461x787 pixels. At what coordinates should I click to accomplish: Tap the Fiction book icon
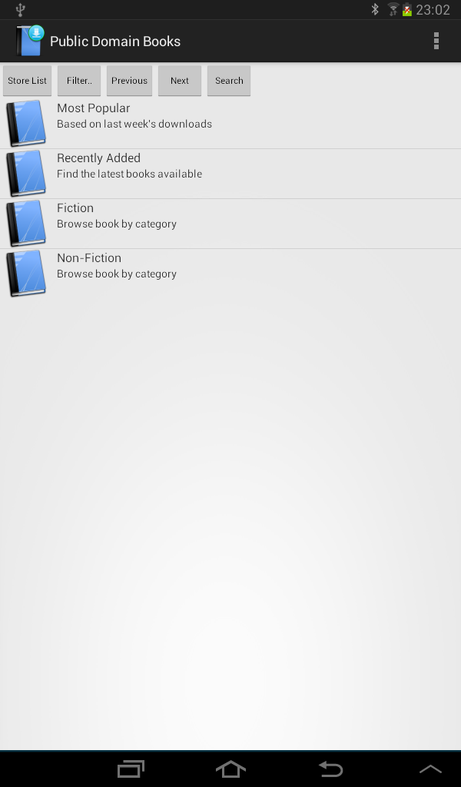pos(26,224)
